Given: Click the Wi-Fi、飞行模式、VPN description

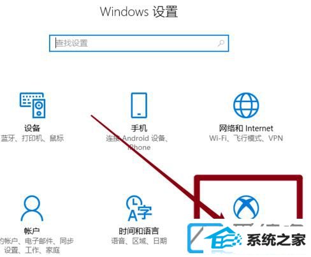Looking at the screenshot, I should pos(246,138).
